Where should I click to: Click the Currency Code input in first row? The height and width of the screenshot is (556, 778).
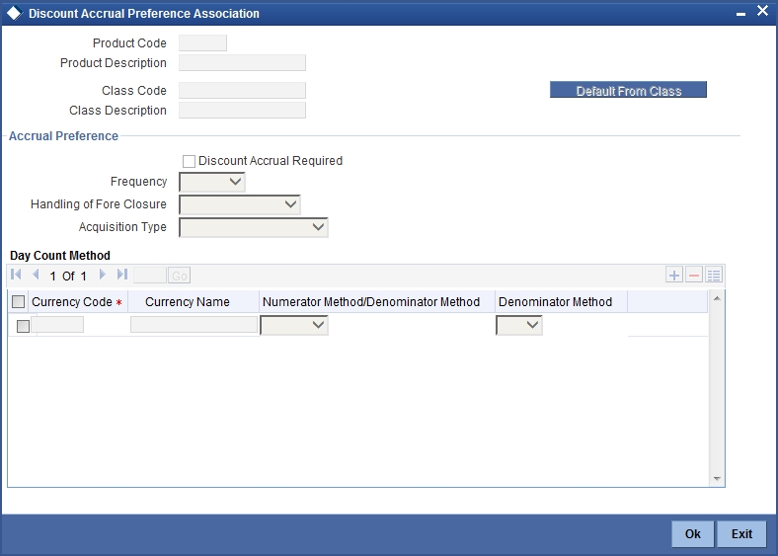coord(57,325)
